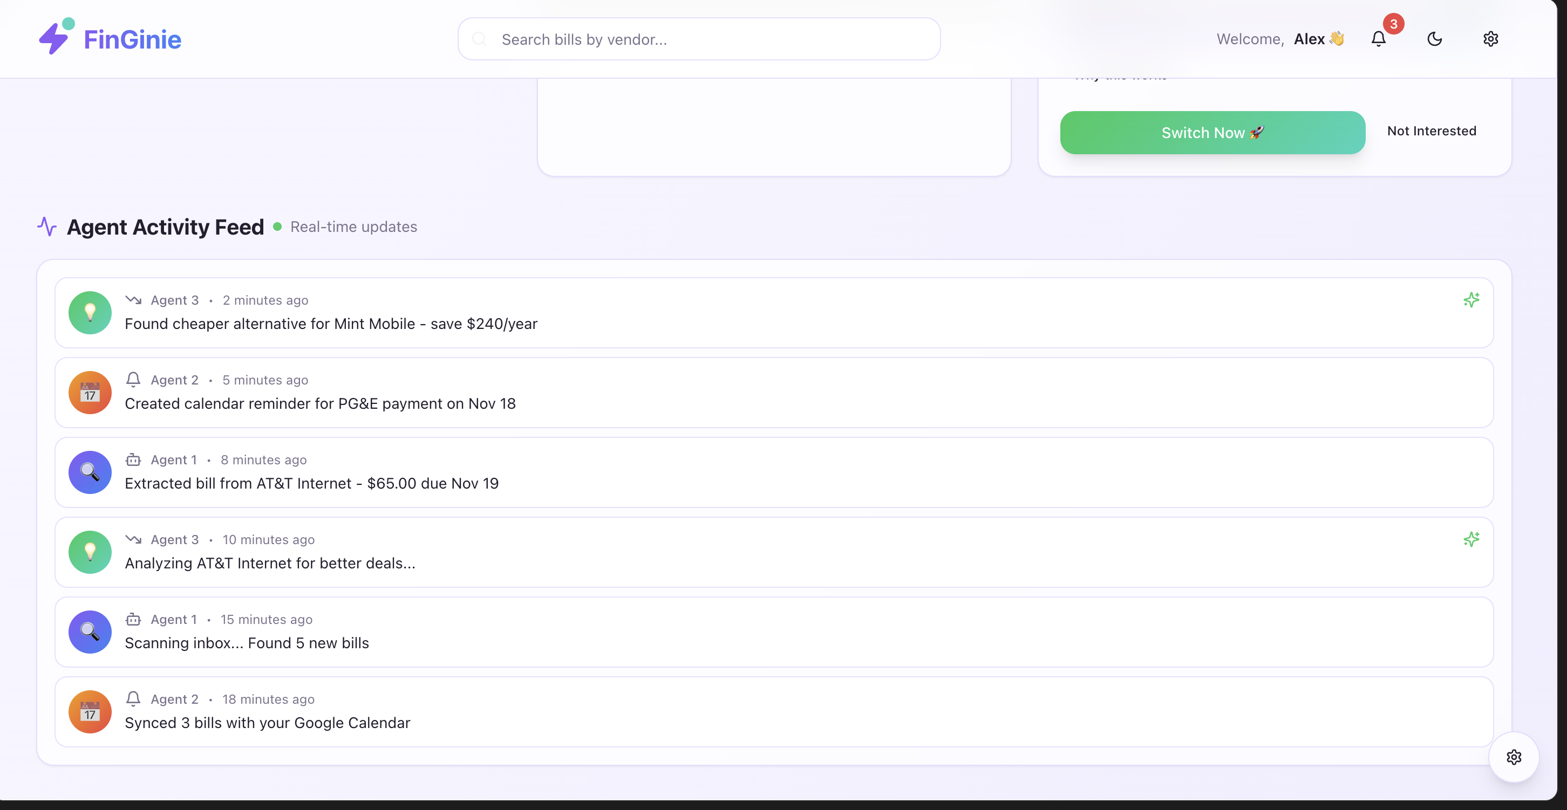Click sparkle icon on Analyzing AT&T entry
1567x810 pixels.
pyautogui.click(x=1471, y=539)
